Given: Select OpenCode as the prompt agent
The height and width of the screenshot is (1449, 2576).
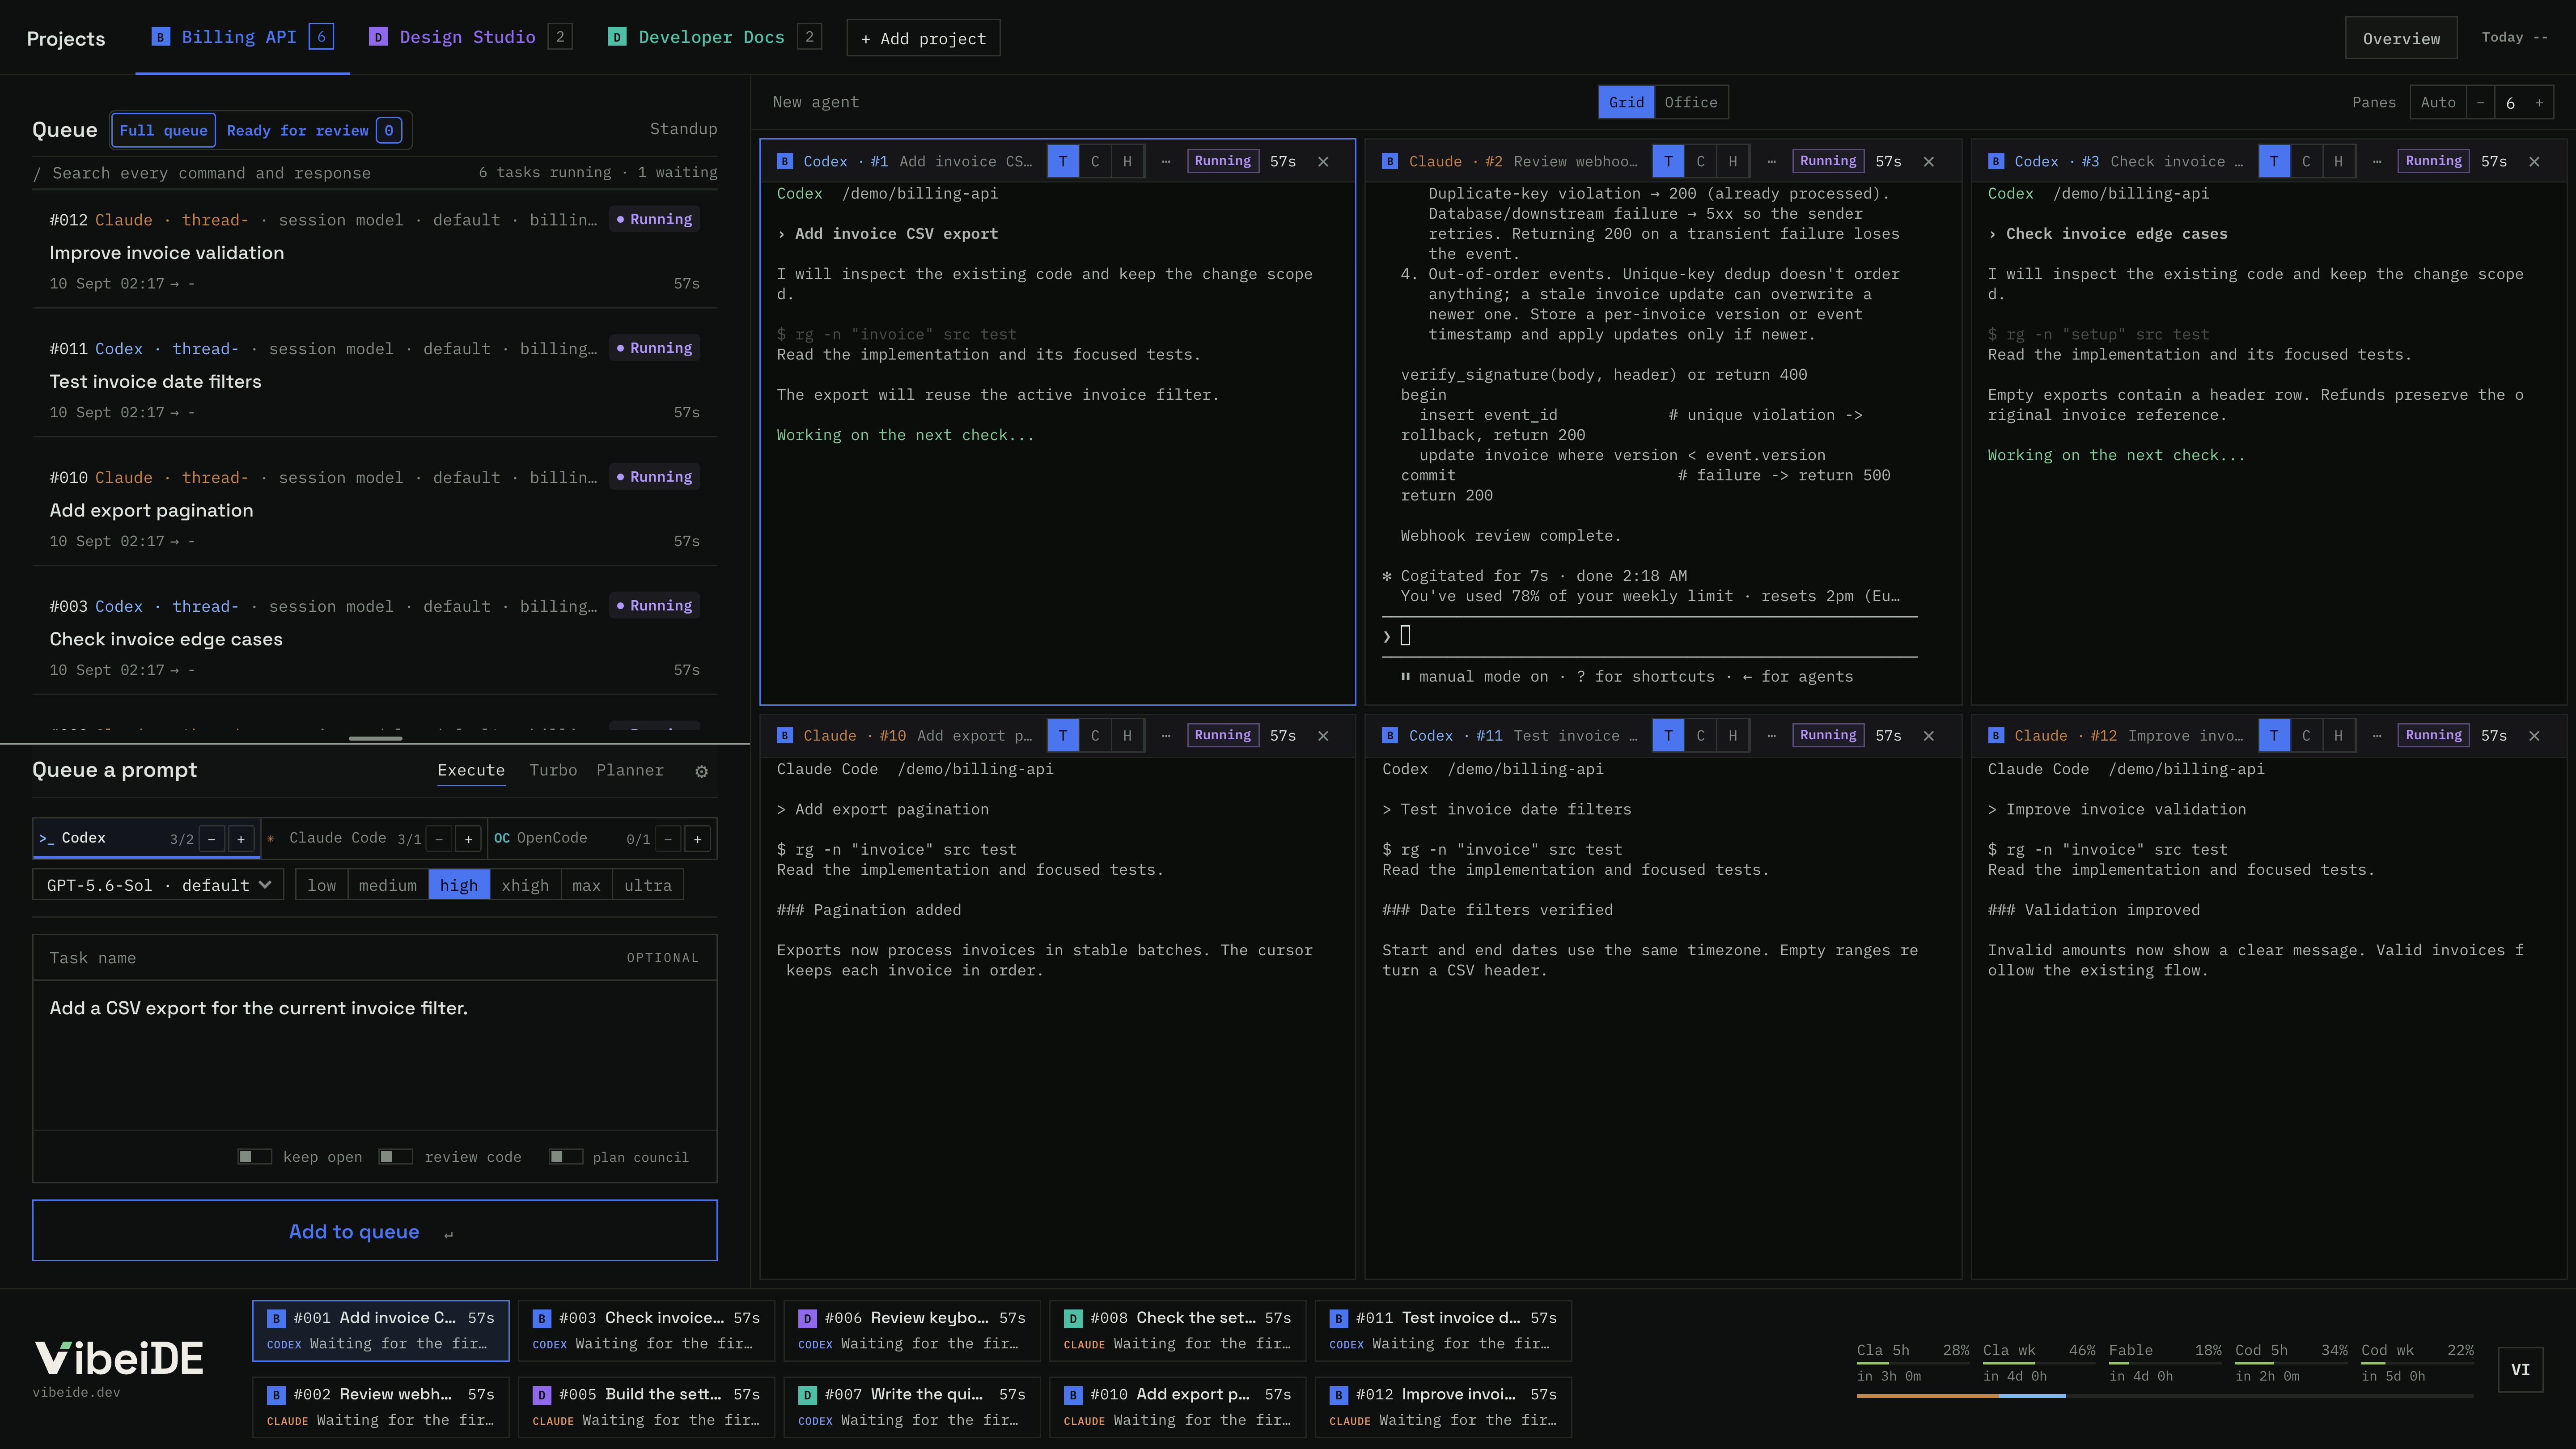Looking at the screenshot, I should [603, 838].
